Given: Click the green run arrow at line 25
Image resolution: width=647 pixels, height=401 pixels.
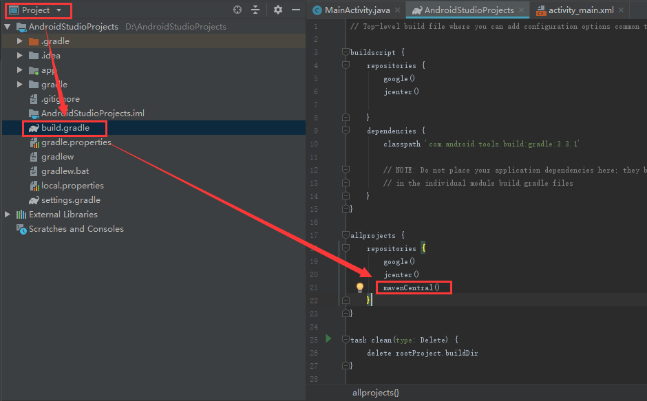Looking at the screenshot, I should point(328,338).
